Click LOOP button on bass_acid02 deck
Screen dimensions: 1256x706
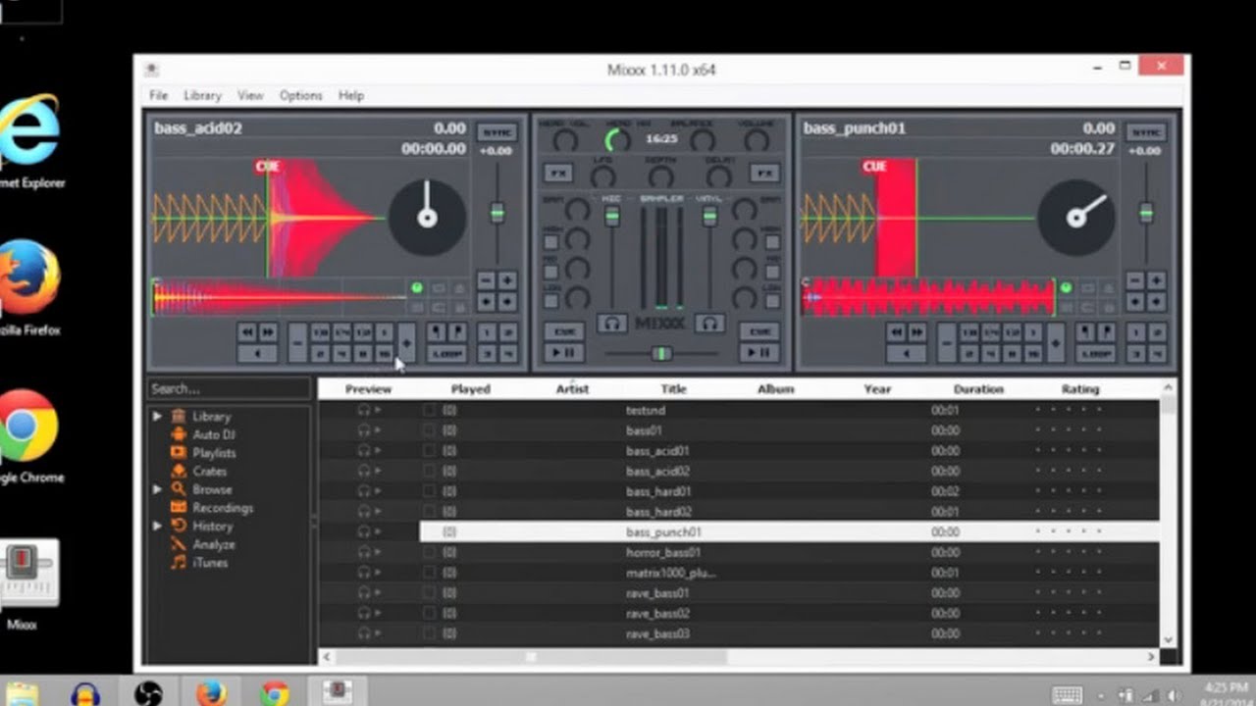(446, 353)
